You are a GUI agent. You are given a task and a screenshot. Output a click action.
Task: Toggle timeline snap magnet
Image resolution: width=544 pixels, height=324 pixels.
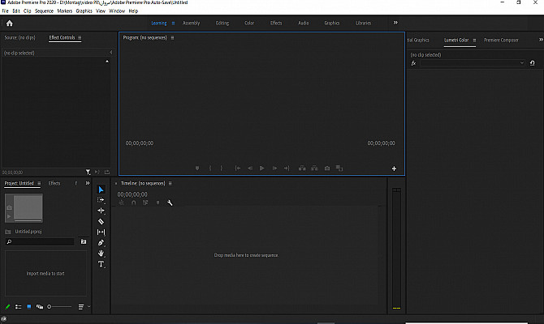point(134,202)
